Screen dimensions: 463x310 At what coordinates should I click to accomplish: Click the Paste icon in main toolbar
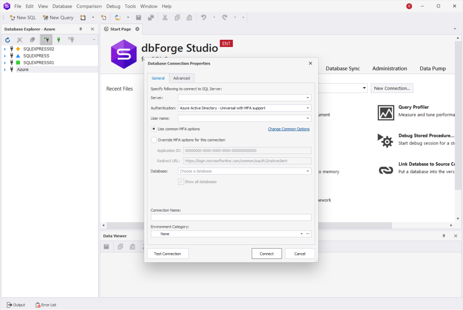(x=189, y=18)
